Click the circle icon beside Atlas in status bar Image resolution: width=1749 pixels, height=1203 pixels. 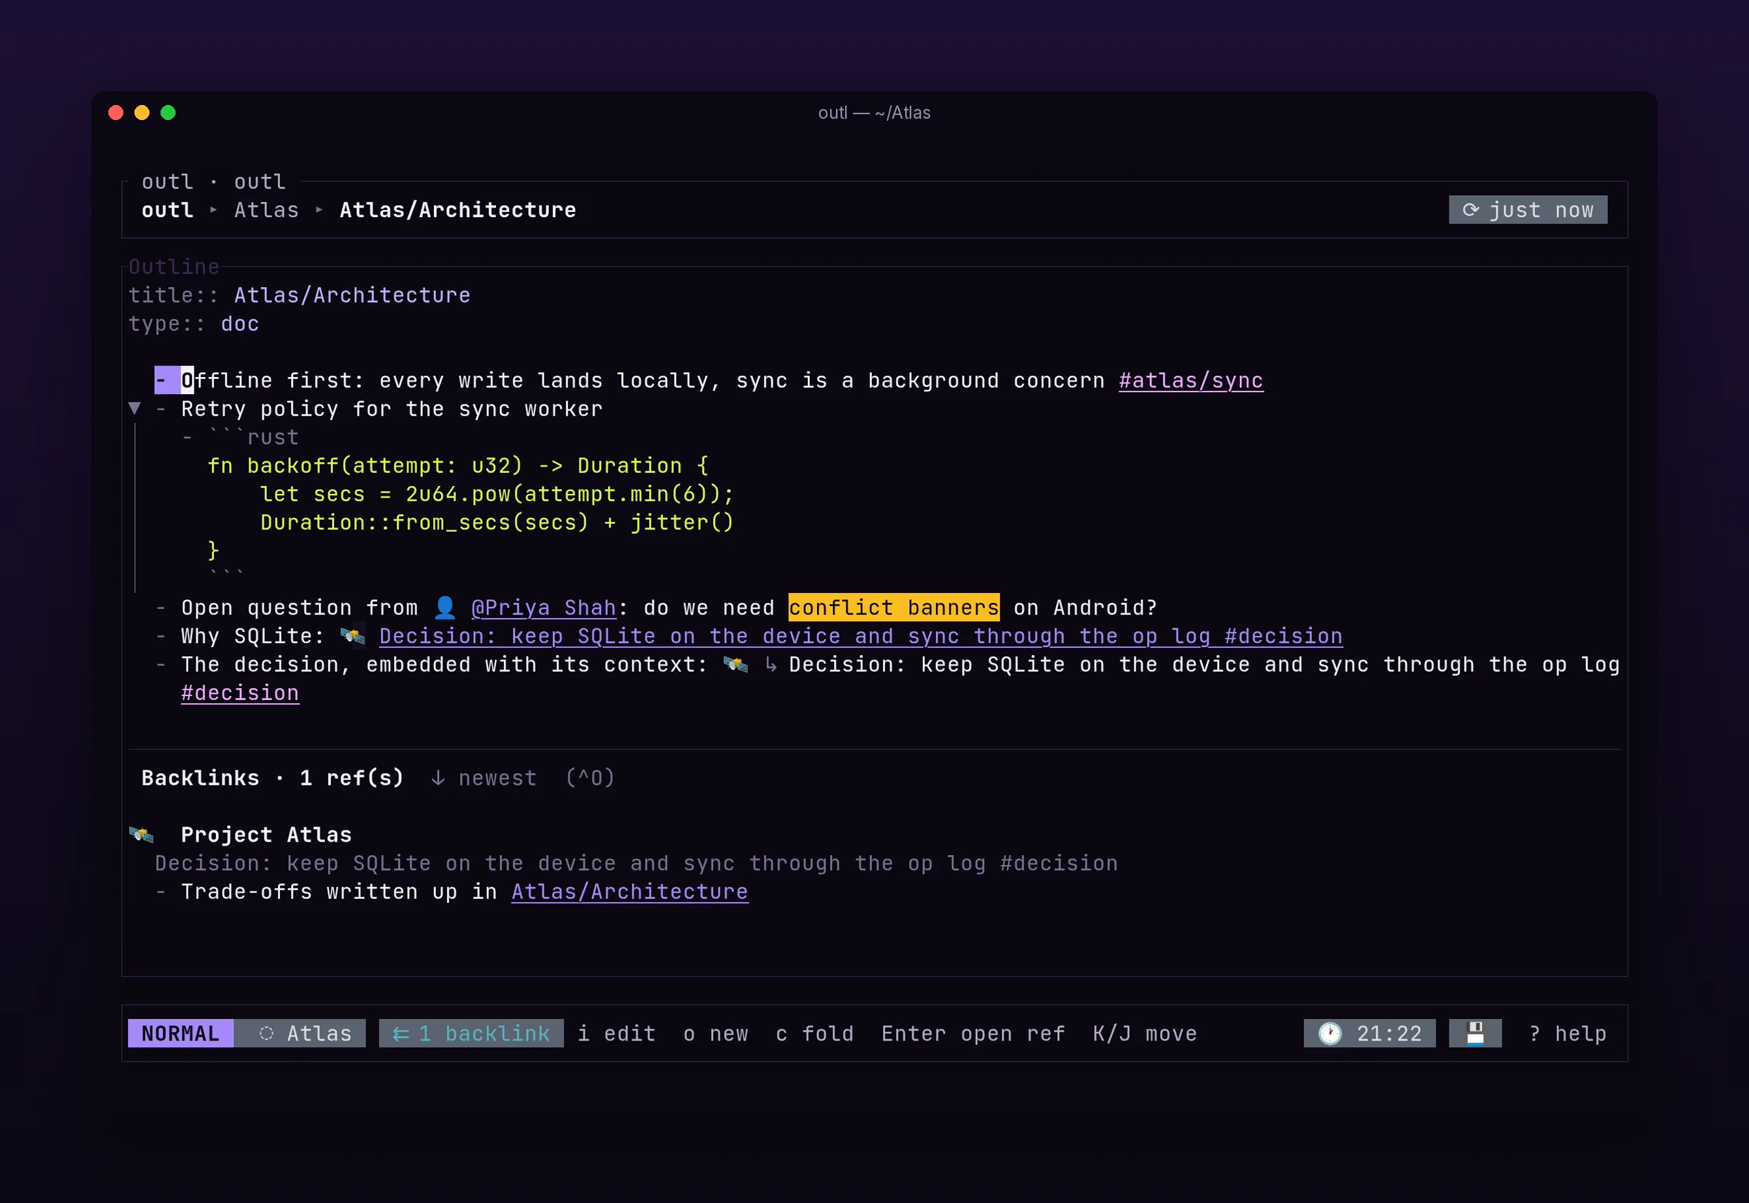(x=266, y=1033)
